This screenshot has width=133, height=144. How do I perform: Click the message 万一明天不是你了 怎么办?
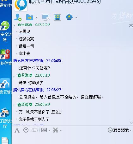[41, 112]
